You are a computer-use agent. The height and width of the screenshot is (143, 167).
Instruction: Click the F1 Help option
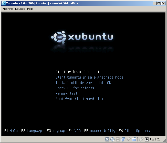[x=11, y=131]
